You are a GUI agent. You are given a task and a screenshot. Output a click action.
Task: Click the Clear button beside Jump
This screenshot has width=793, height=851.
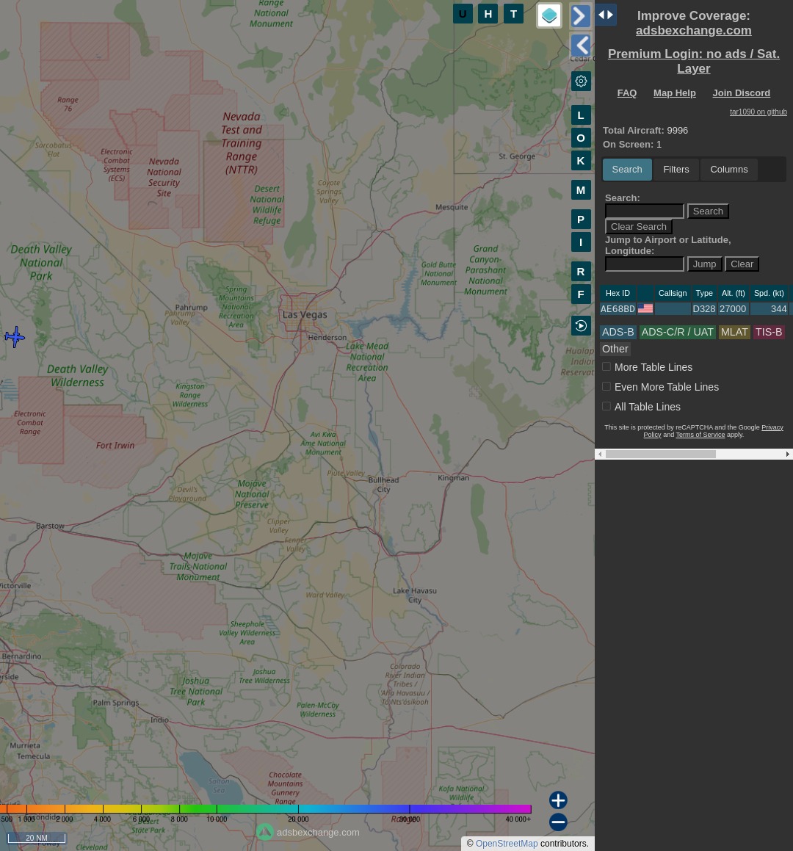pyautogui.click(x=742, y=264)
